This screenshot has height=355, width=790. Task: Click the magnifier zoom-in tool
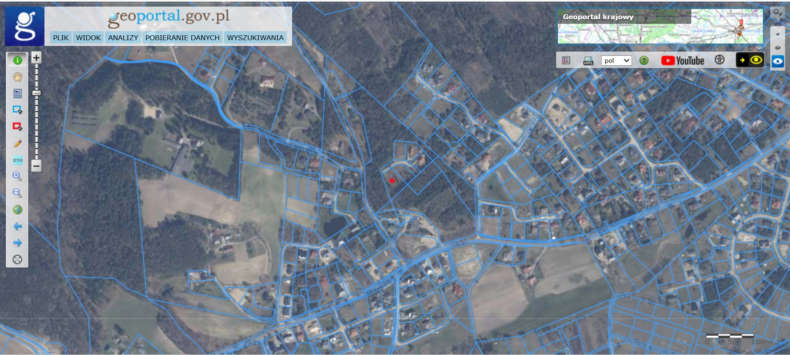tap(17, 176)
